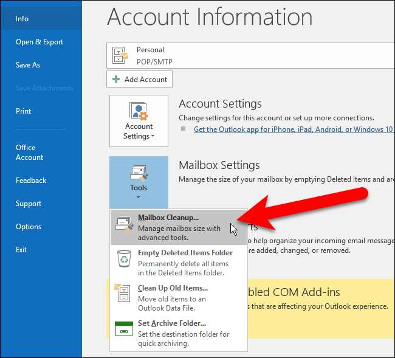Click the green plus Add Account icon
The image size is (395, 358).
pyautogui.click(x=116, y=79)
